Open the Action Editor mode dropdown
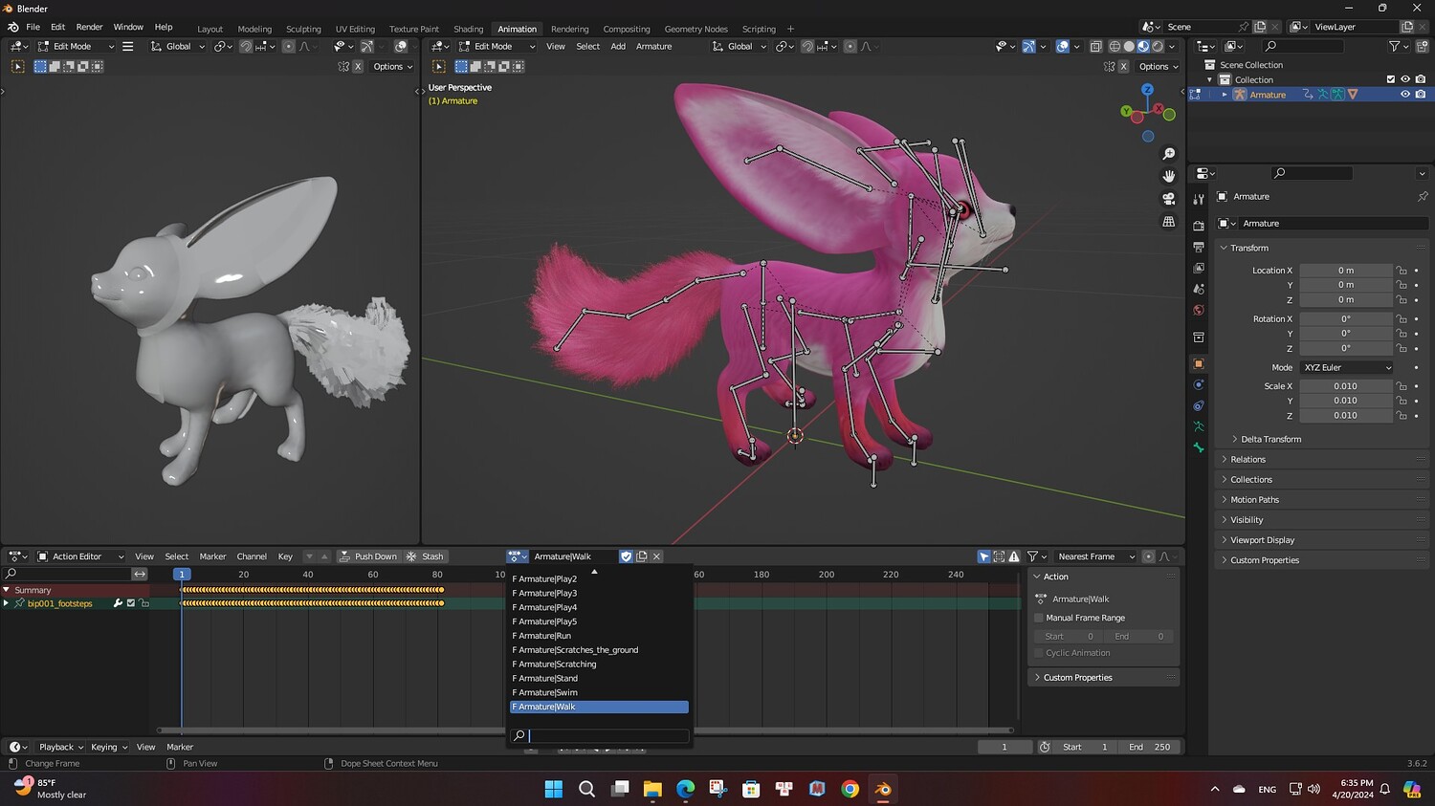The image size is (1435, 806). pos(80,556)
